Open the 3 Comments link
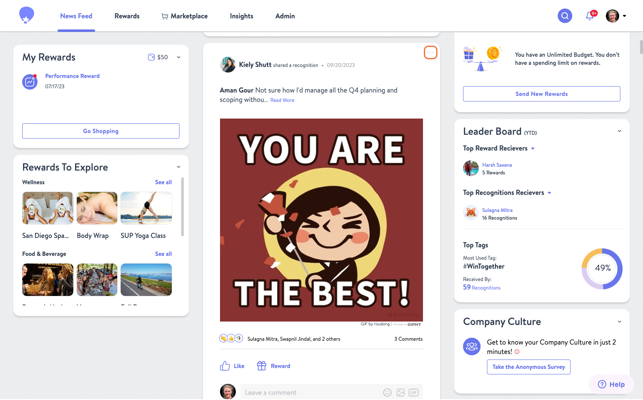Screen dimensions: 643x400 [408, 339]
